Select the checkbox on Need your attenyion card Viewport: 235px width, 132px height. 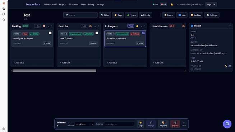[50, 33]
